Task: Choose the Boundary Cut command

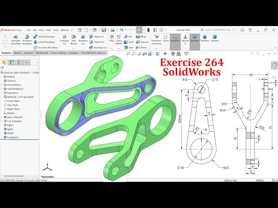Action: [98, 48]
